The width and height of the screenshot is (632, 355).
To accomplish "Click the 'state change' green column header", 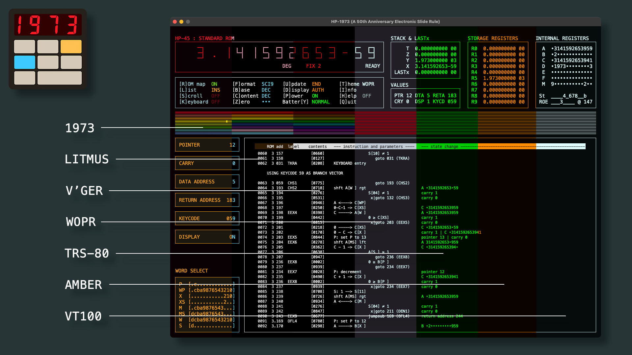I will [447, 147].
